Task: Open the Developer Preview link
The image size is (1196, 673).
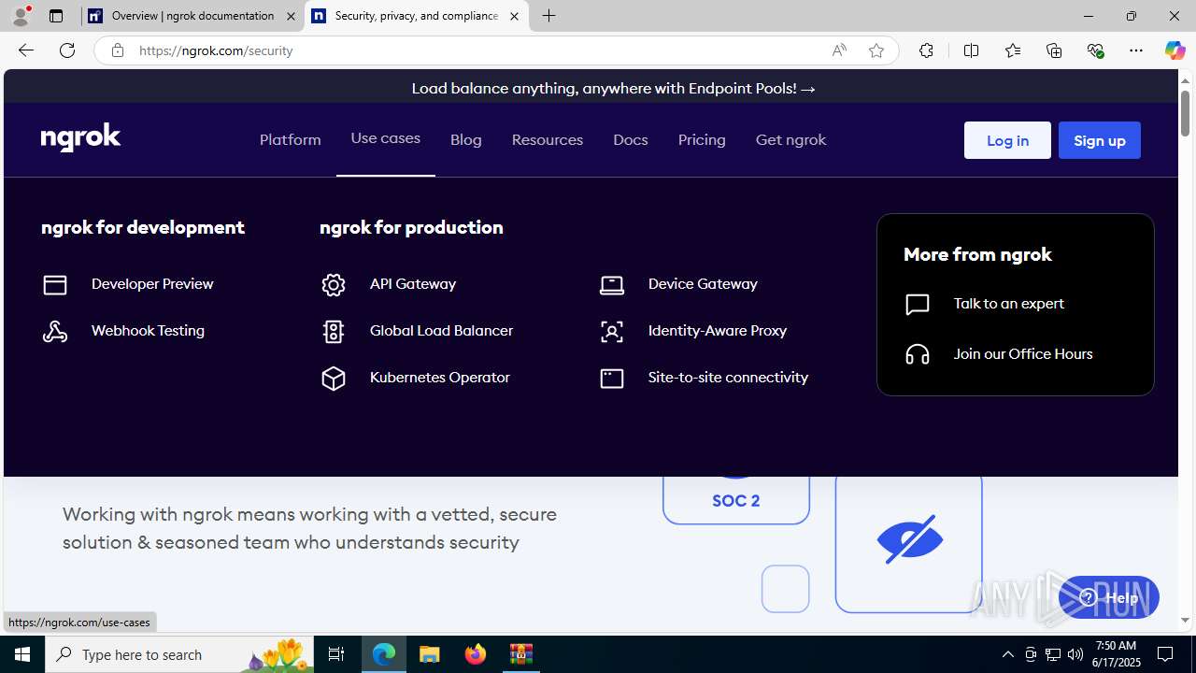Action: click(152, 284)
